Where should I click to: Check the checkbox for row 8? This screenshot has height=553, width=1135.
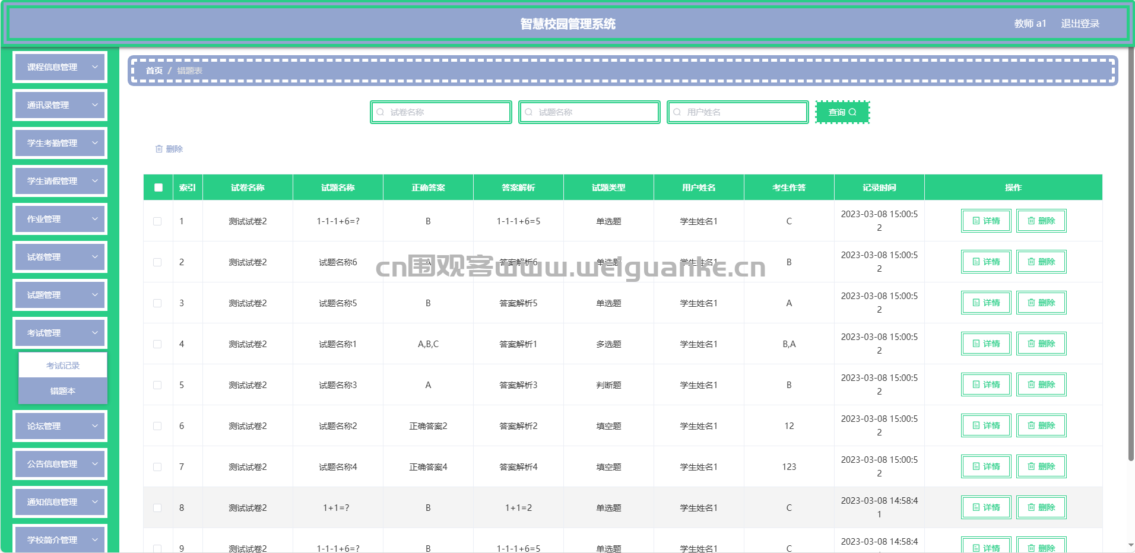pos(157,508)
